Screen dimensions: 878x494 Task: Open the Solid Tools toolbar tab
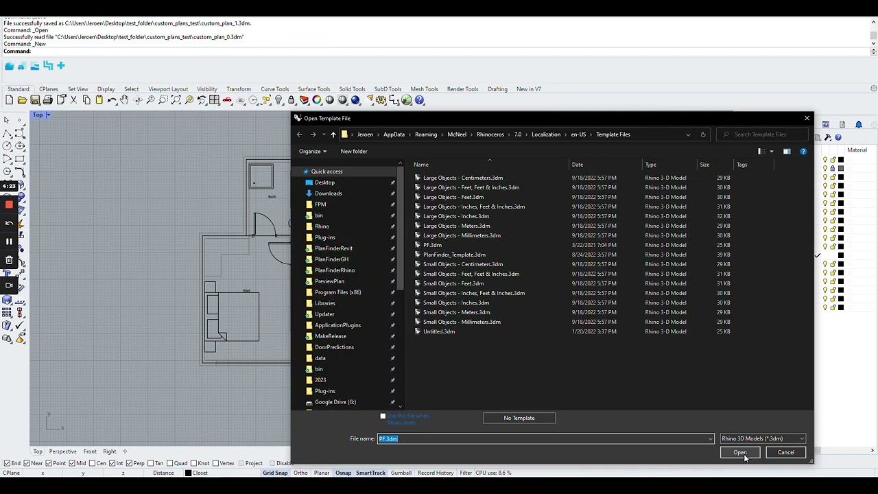point(352,89)
